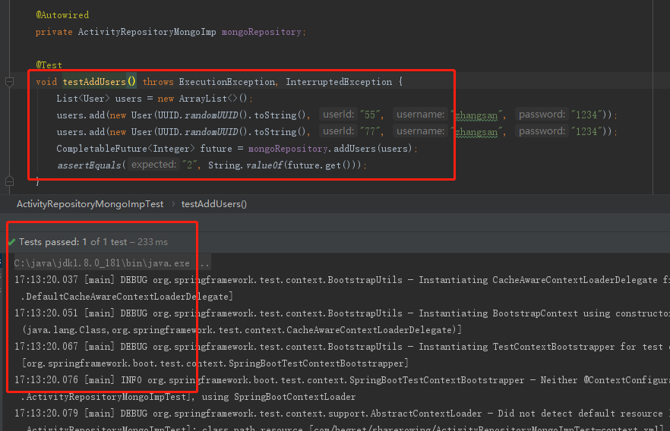Screen dimensions: 670x431
Task: Click the C:\java\jdk1.8.0_181\bin\java.exe line
Action: point(102,263)
